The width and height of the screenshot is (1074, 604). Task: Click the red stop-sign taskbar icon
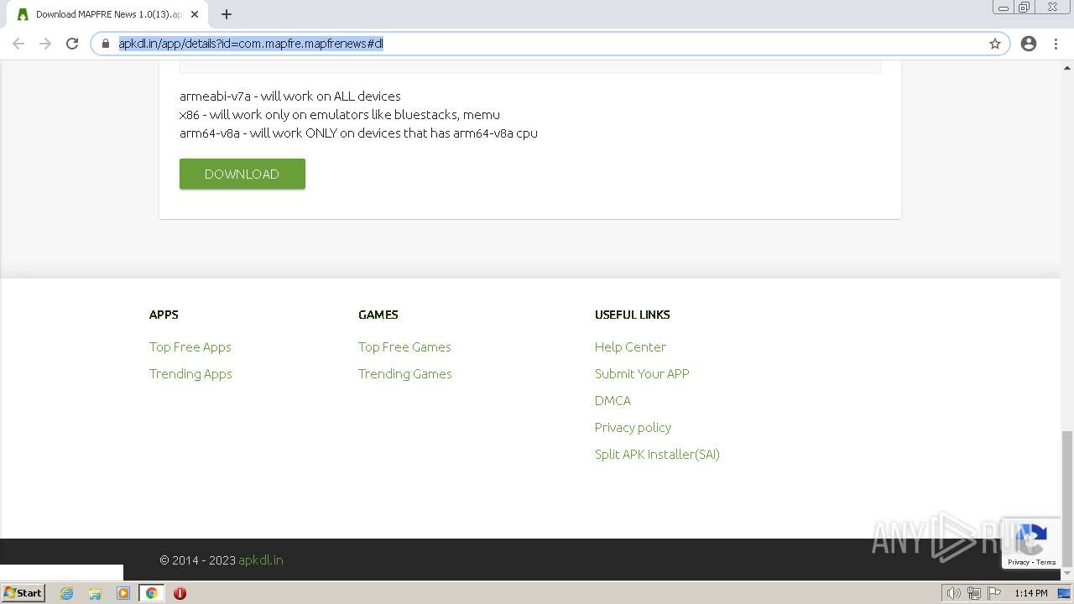coord(180,593)
